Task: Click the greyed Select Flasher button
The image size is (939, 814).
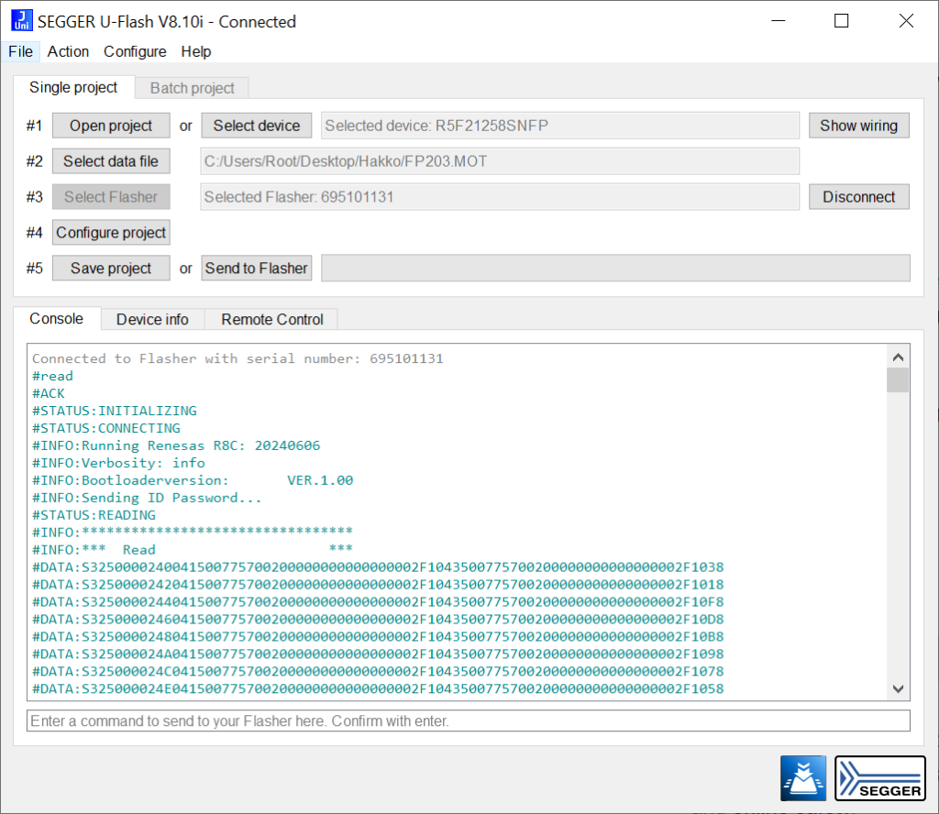Action: point(111,197)
